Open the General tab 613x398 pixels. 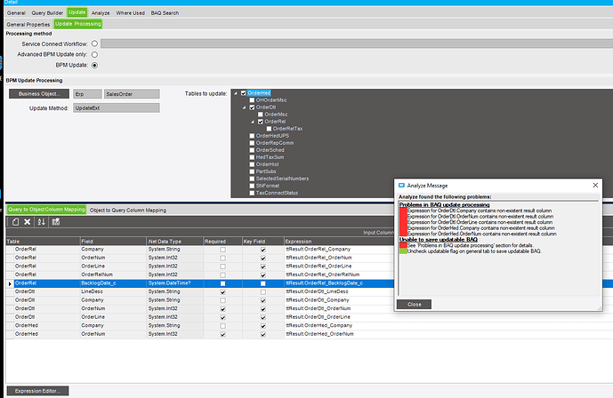pyautogui.click(x=16, y=12)
